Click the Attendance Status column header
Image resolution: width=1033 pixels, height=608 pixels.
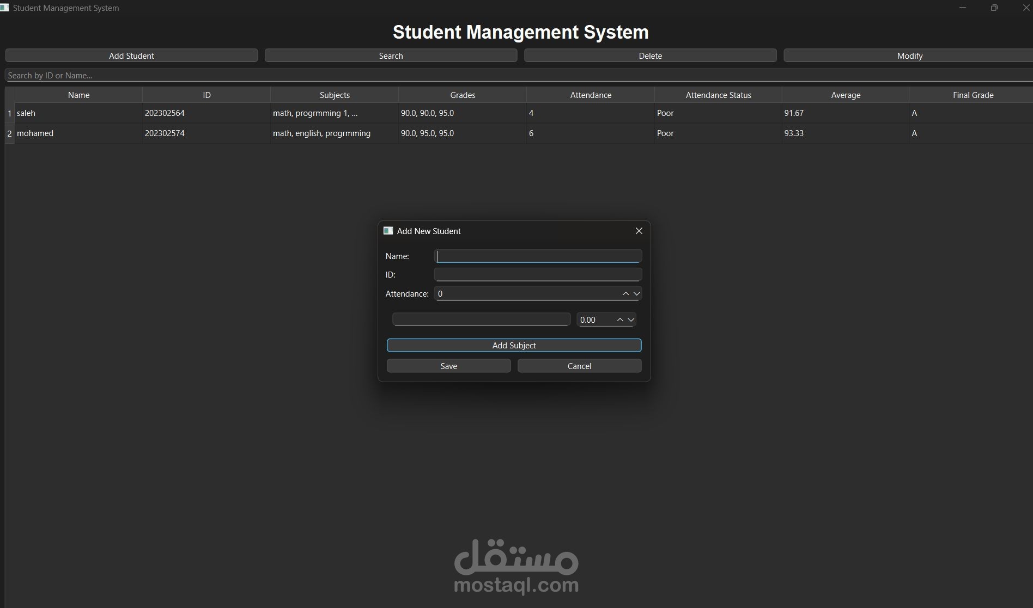718,95
